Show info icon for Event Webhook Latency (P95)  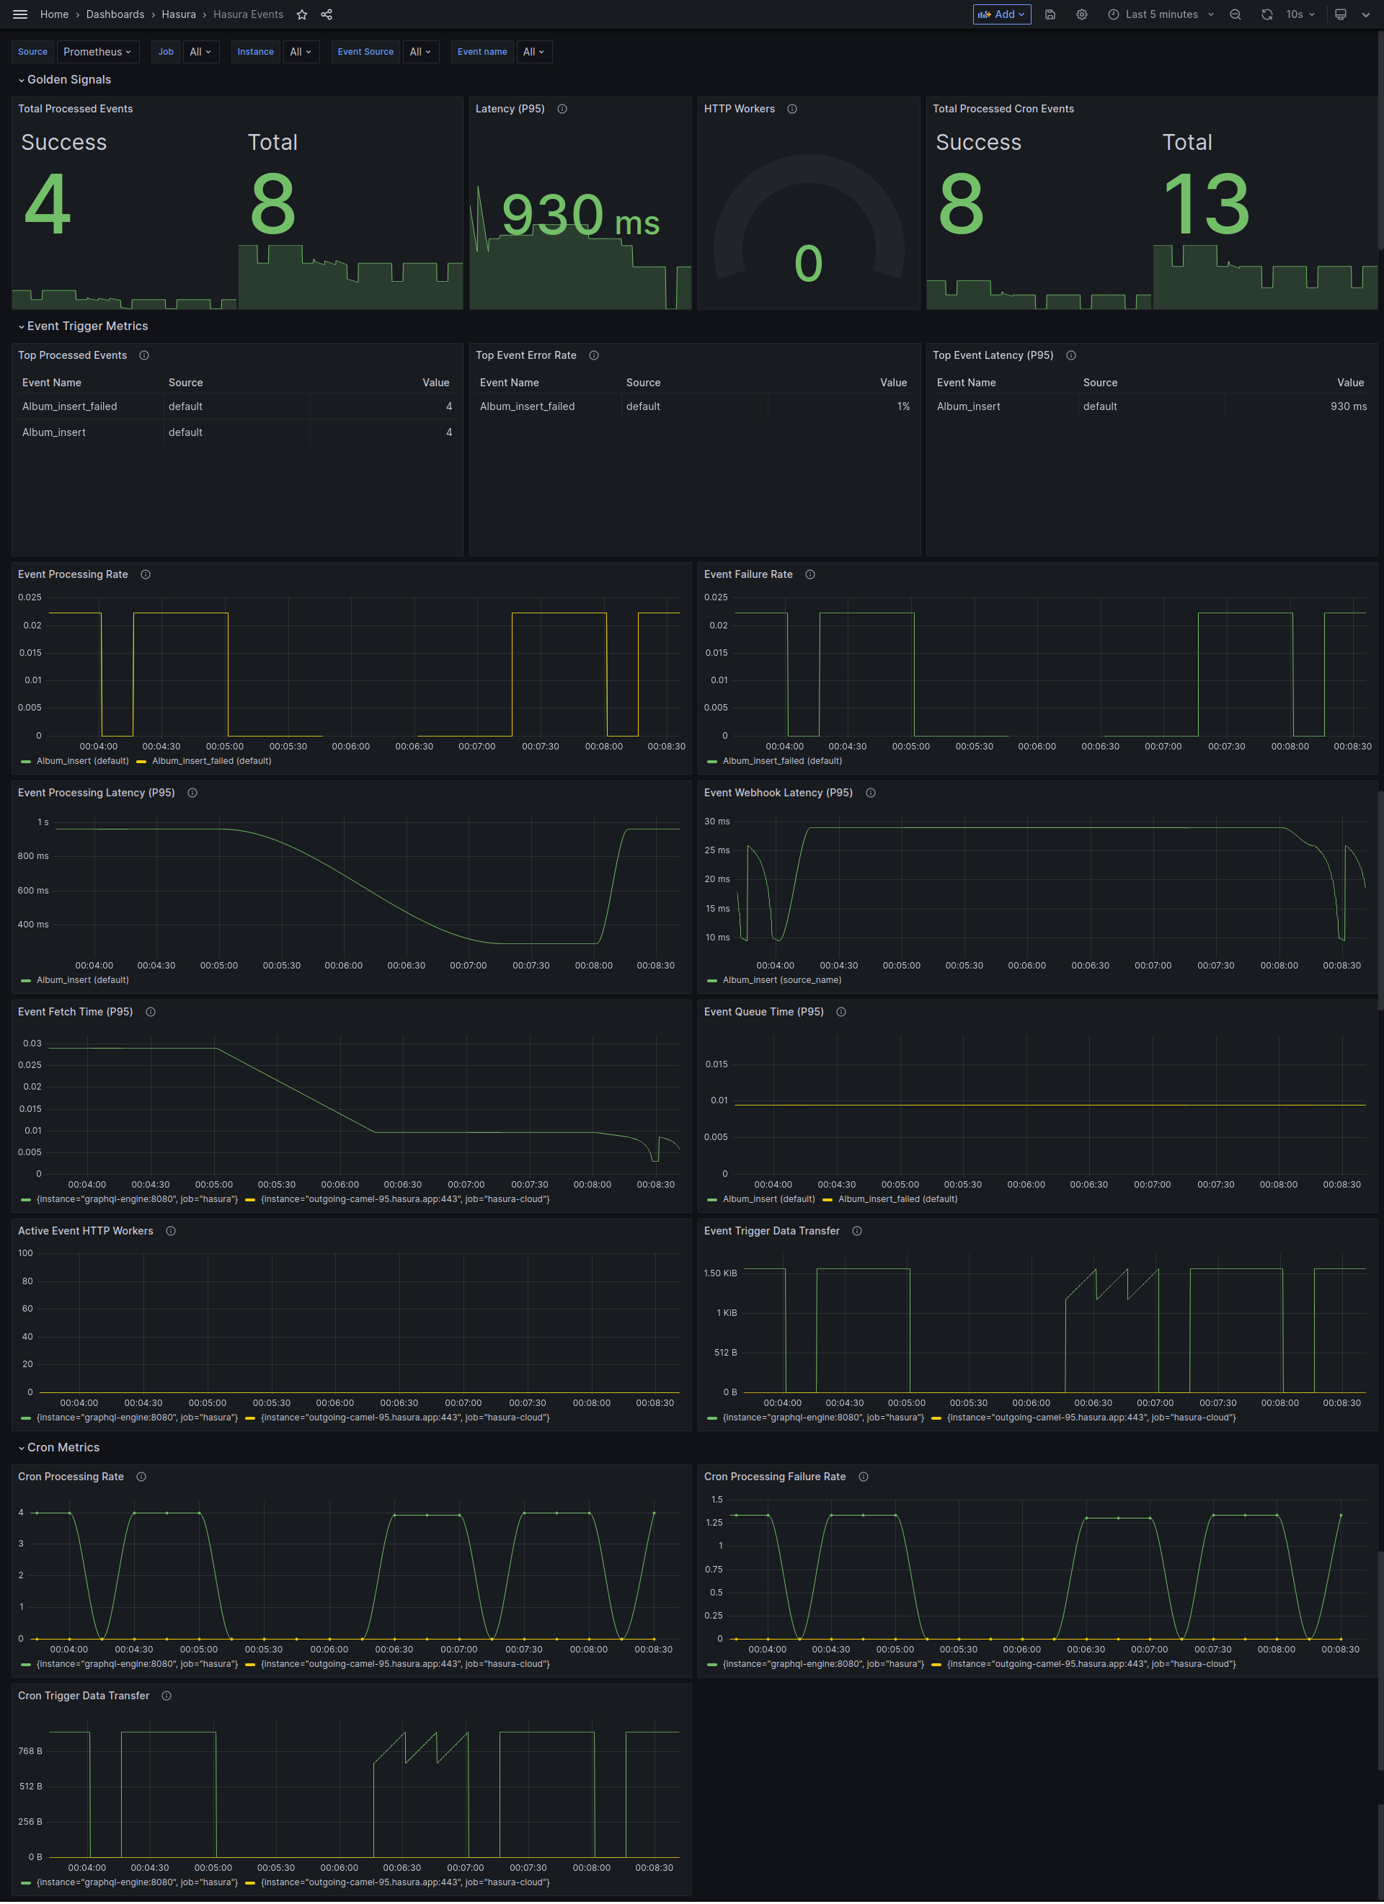tap(871, 793)
